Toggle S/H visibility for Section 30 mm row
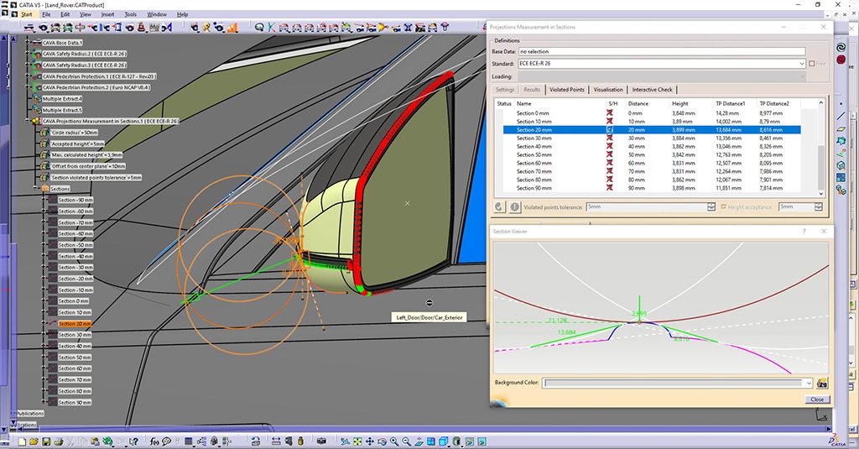The image size is (859, 449). click(609, 138)
